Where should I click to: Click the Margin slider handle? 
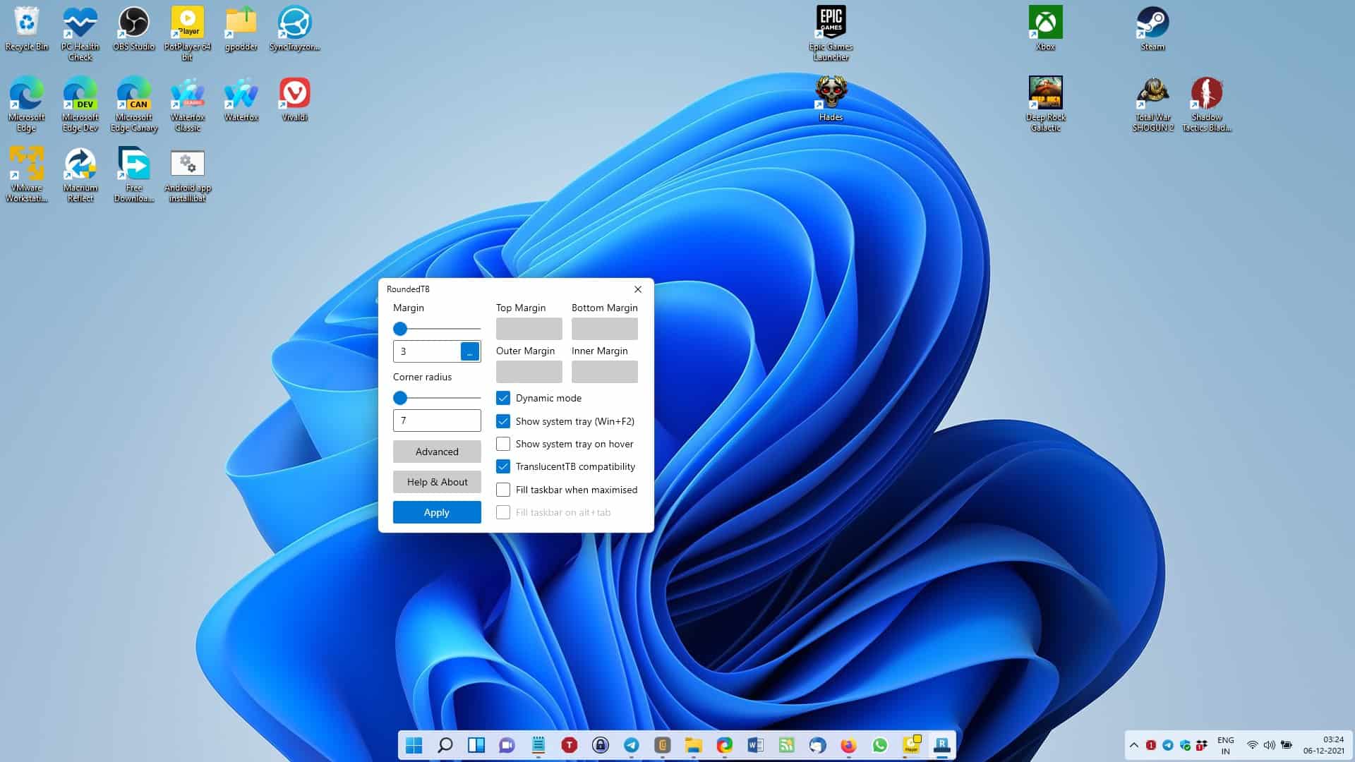click(400, 329)
